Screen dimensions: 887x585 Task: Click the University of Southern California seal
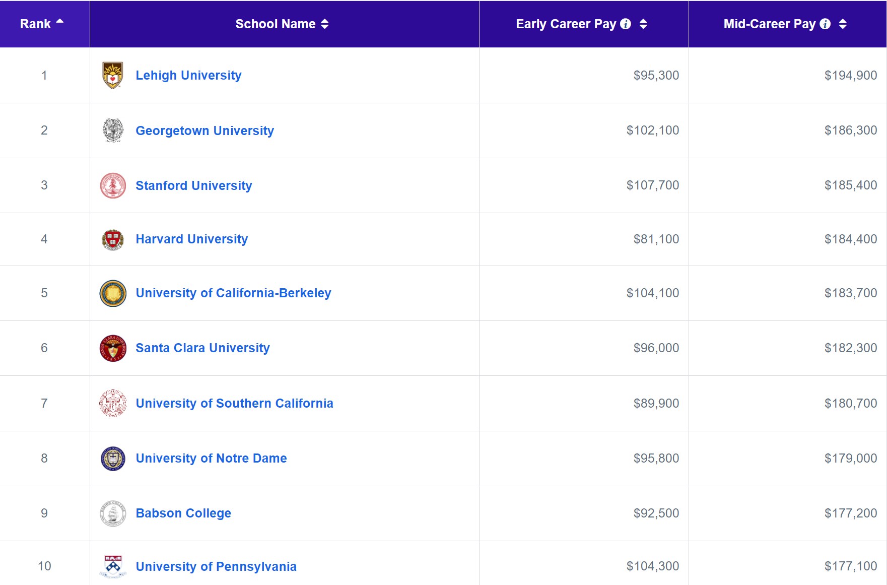point(113,403)
